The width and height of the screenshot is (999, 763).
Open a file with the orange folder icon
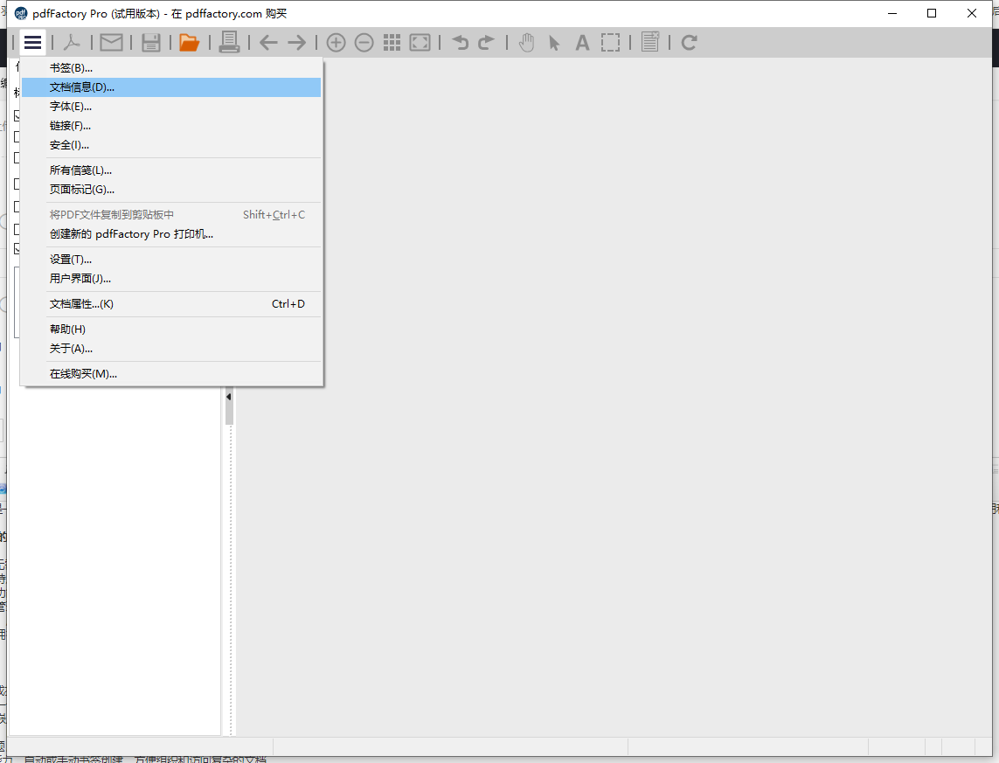click(x=189, y=42)
